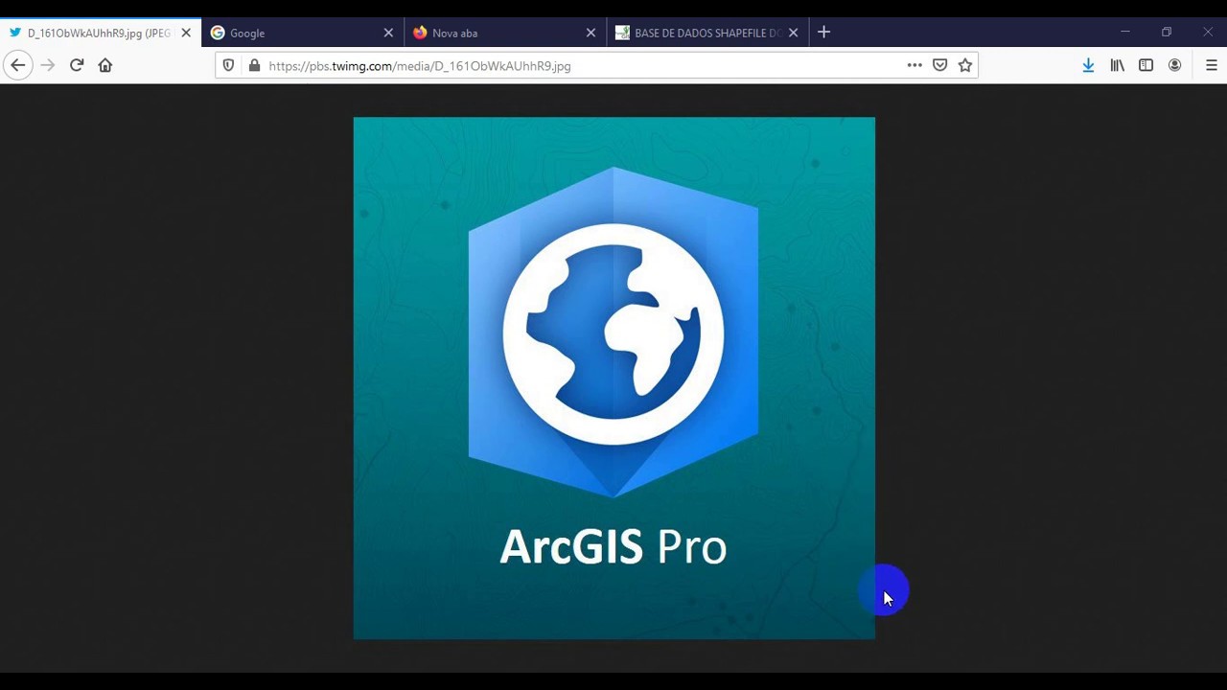The width and height of the screenshot is (1227, 690).
Task: Minimize the Firefox window
Action: click(x=1125, y=33)
